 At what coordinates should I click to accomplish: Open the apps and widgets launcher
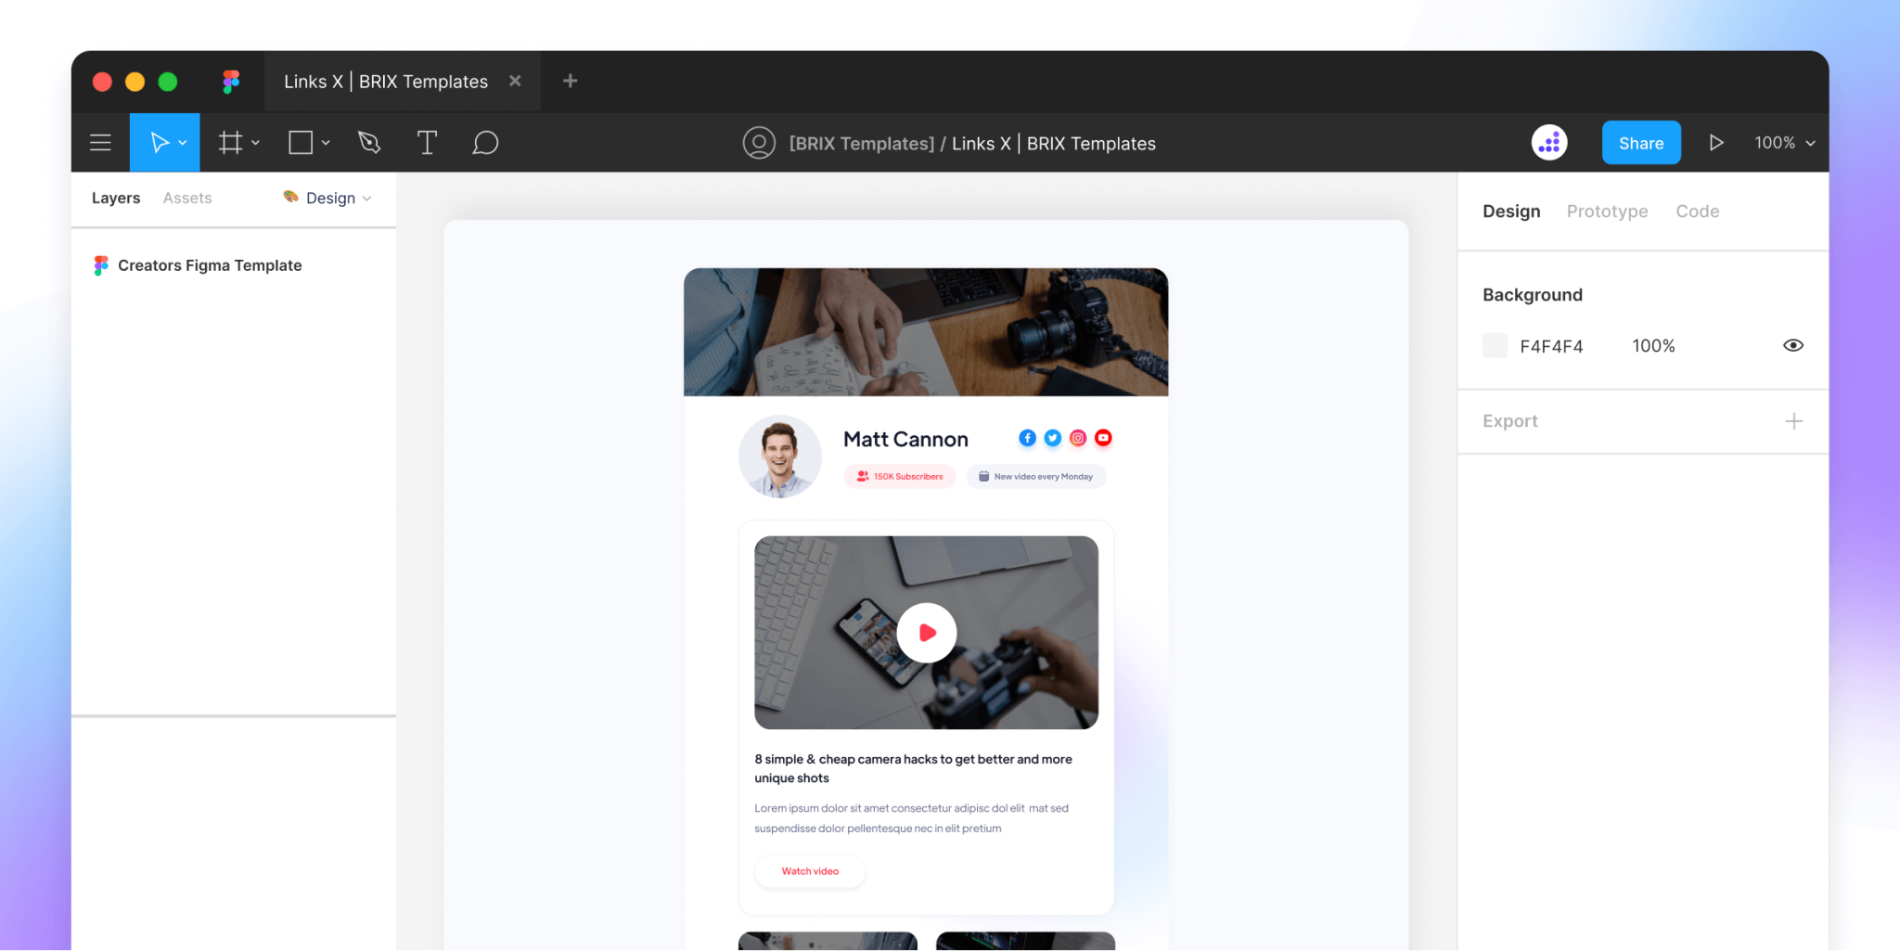[x=1549, y=142]
